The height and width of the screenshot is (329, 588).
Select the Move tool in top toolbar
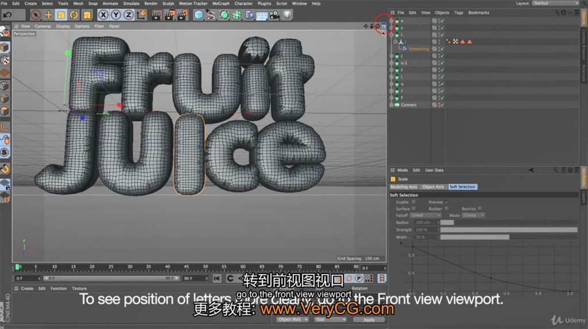(49, 14)
